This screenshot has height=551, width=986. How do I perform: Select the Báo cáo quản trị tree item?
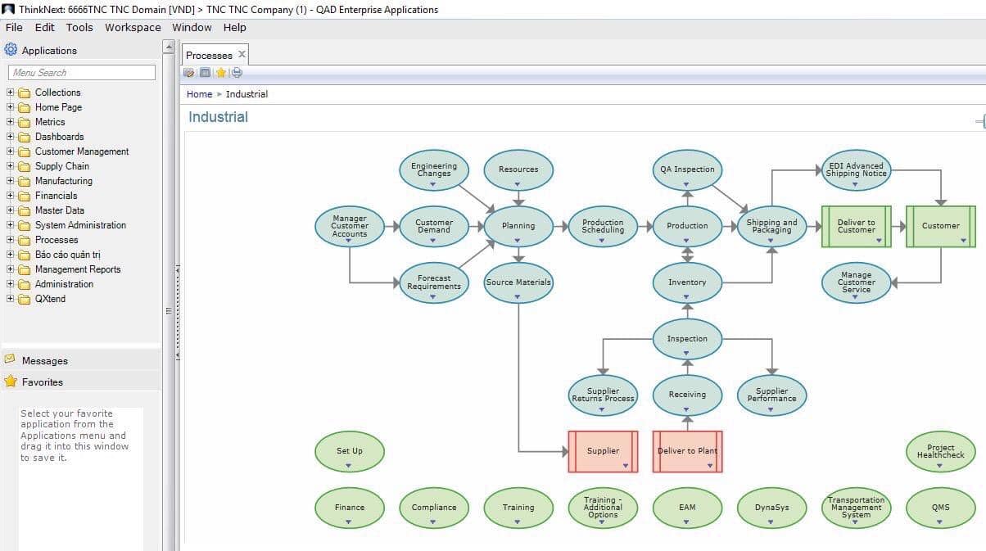point(68,255)
